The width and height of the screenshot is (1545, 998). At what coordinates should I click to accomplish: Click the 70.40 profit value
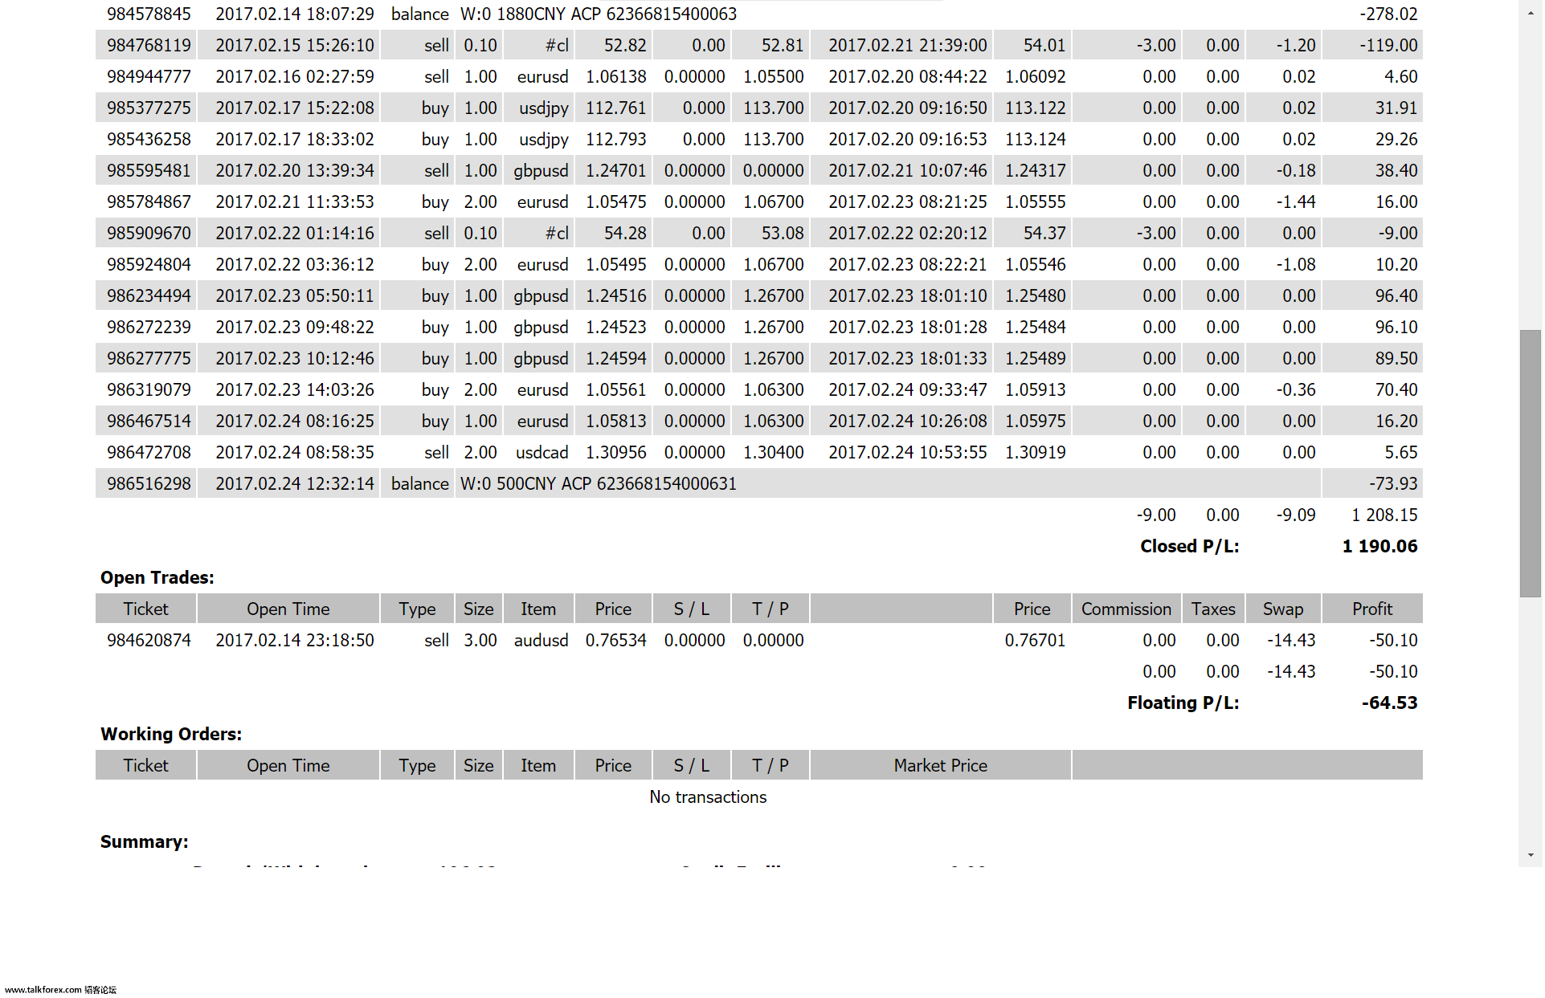click(x=1396, y=390)
